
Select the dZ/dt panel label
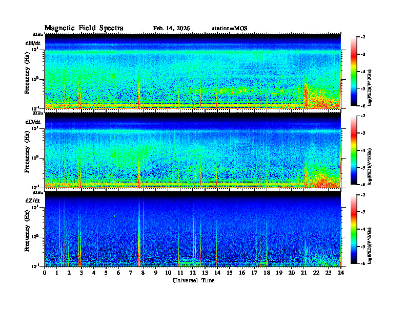coord(33,200)
